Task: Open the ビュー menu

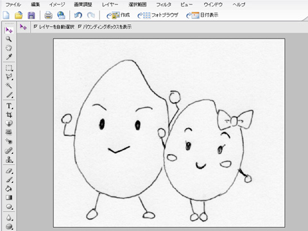Action: tap(187, 4)
